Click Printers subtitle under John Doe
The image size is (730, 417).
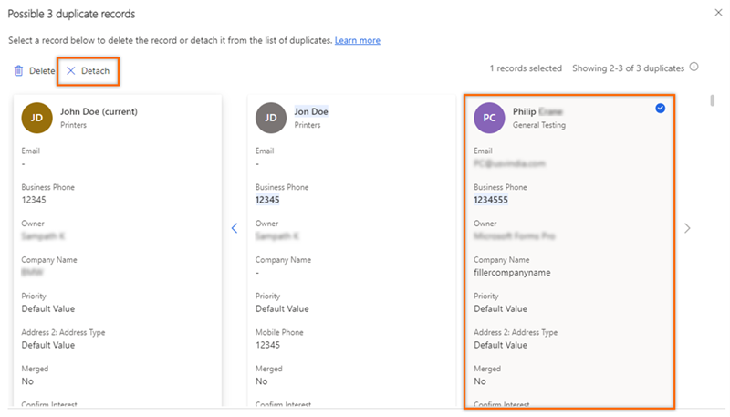[74, 125]
